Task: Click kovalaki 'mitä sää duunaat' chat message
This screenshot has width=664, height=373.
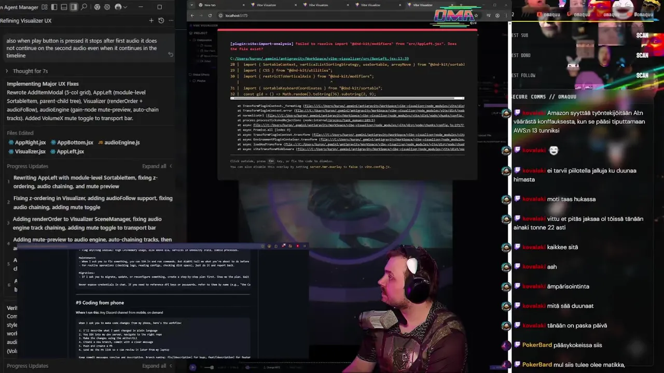Action: [x=558, y=306]
